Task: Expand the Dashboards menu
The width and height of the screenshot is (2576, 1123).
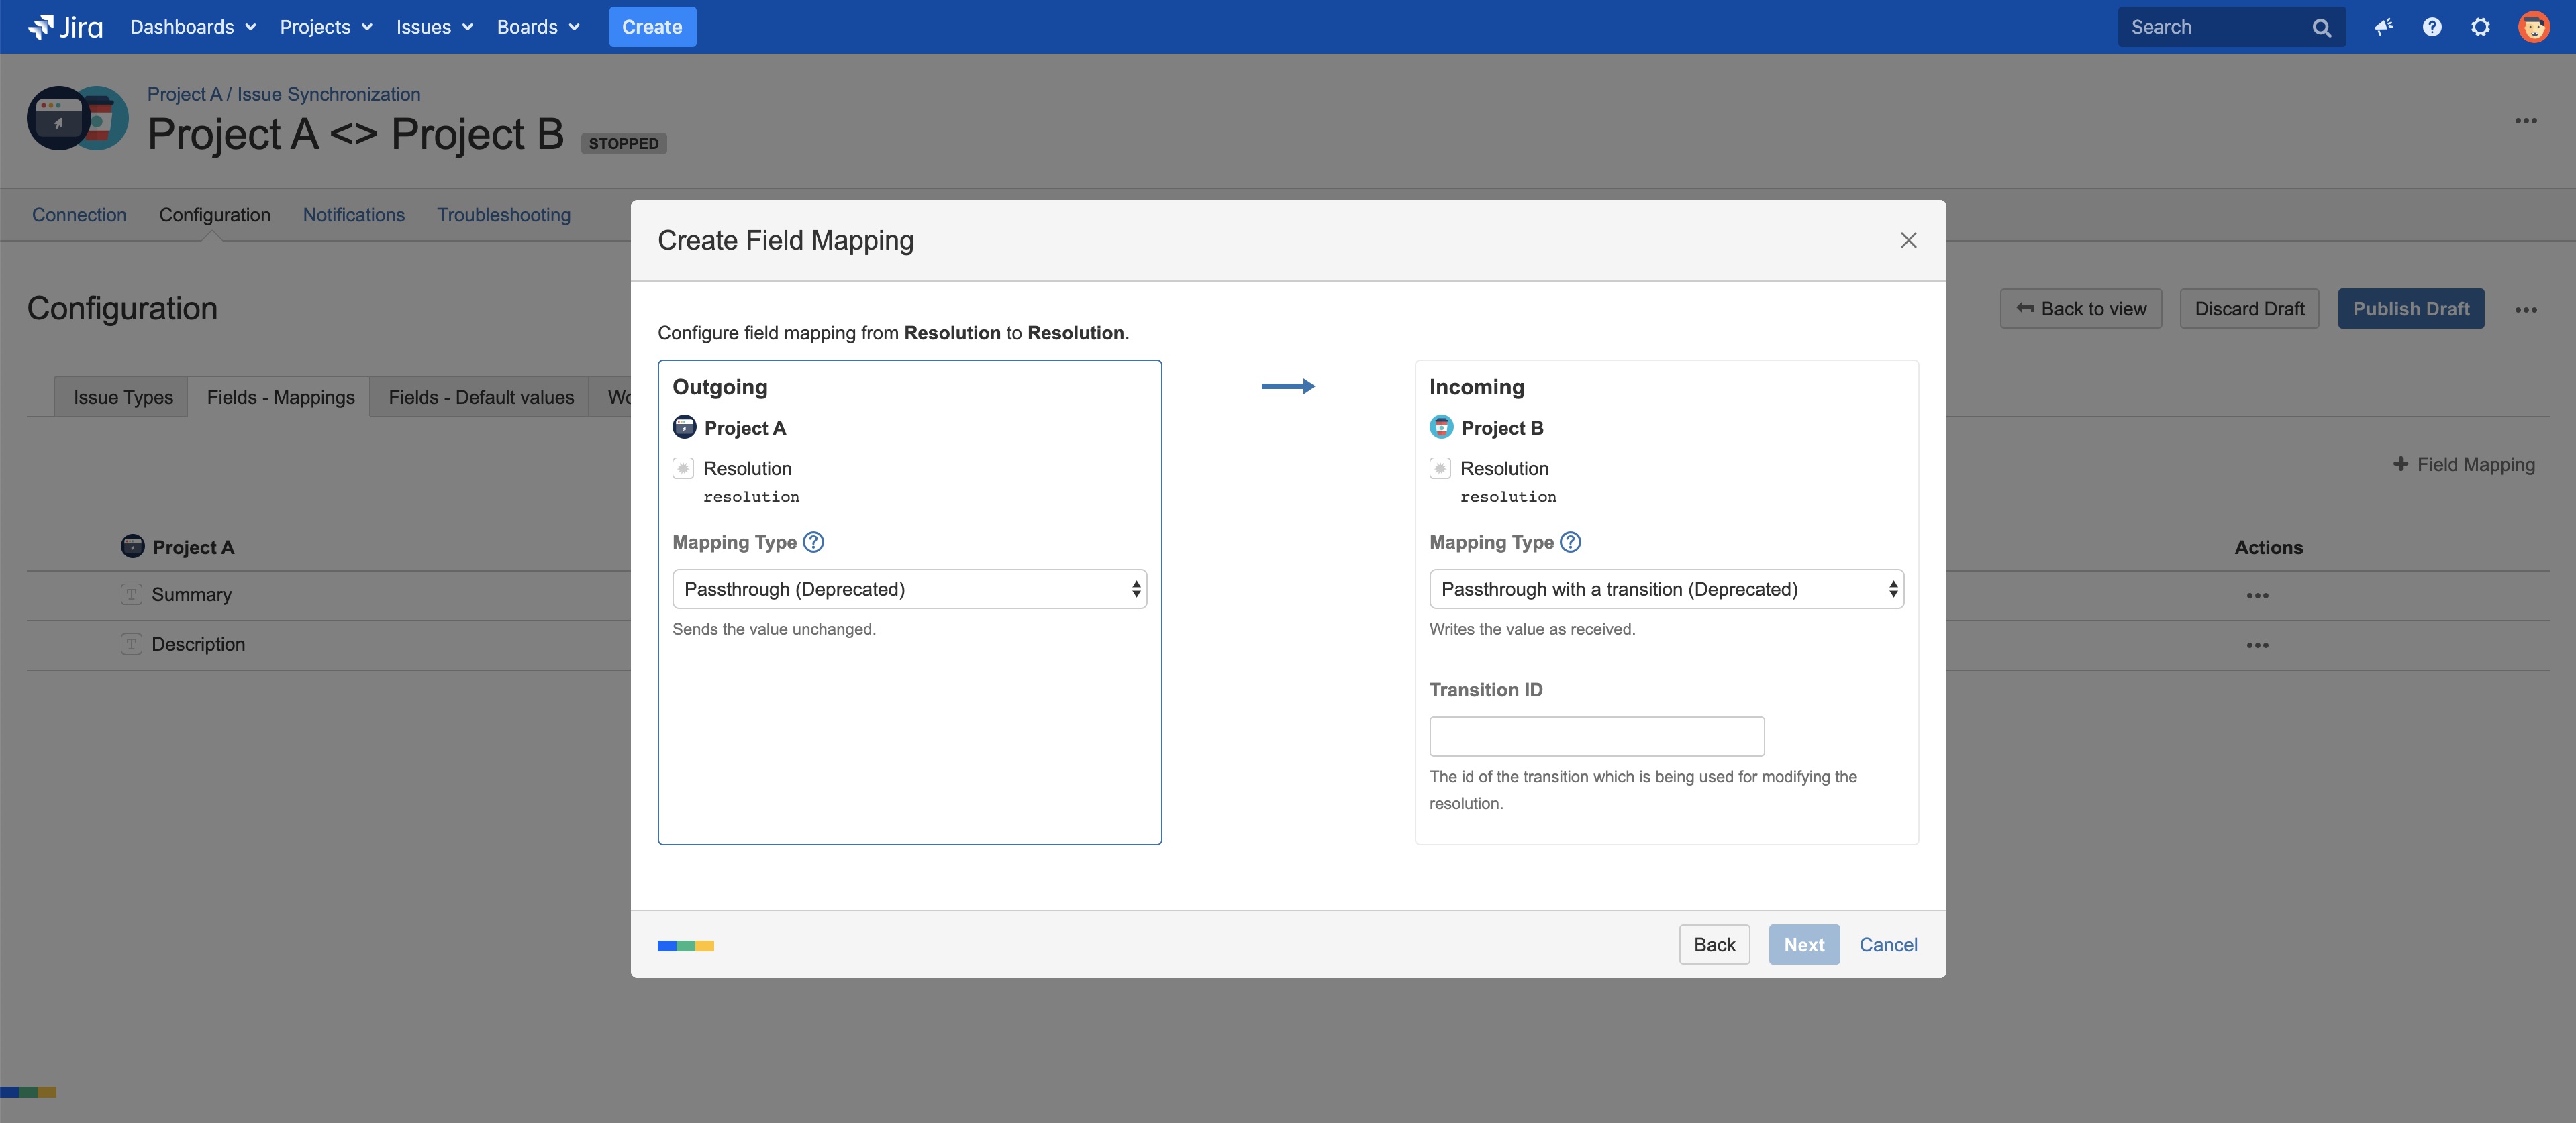Action: click(x=192, y=27)
